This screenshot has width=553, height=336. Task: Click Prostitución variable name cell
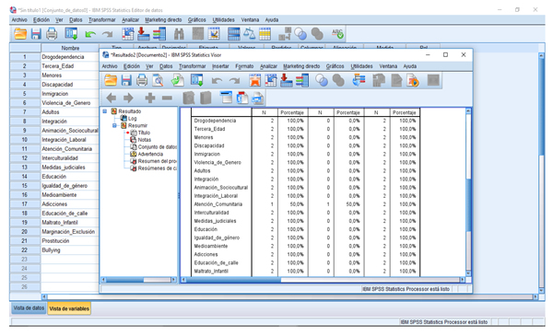[70, 241]
